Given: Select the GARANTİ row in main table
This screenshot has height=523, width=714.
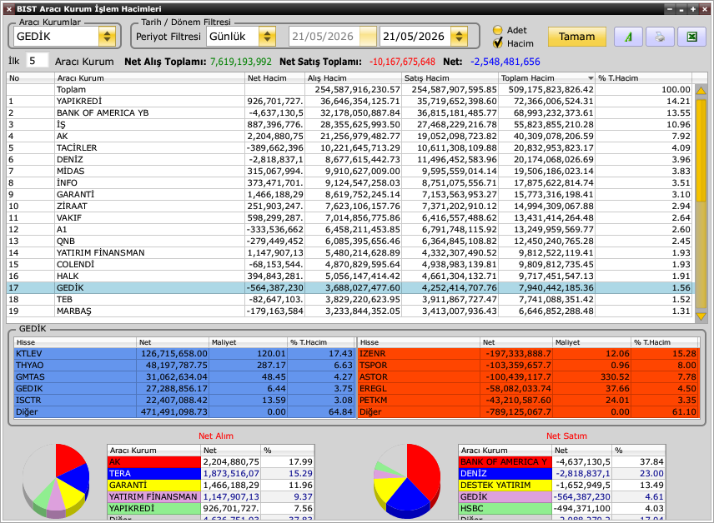Looking at the screenshot, I should coord(349,195).
